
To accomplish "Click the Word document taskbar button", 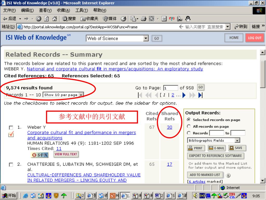I will coord(159,196).
